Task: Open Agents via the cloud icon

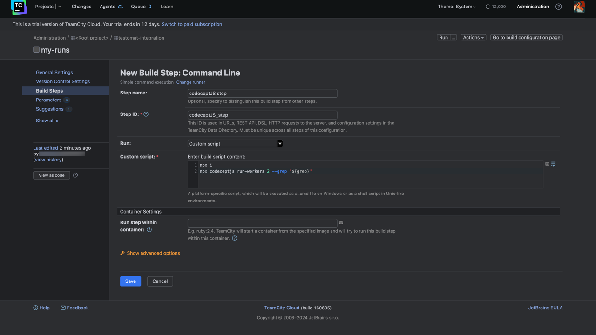Action: (122, 7)
